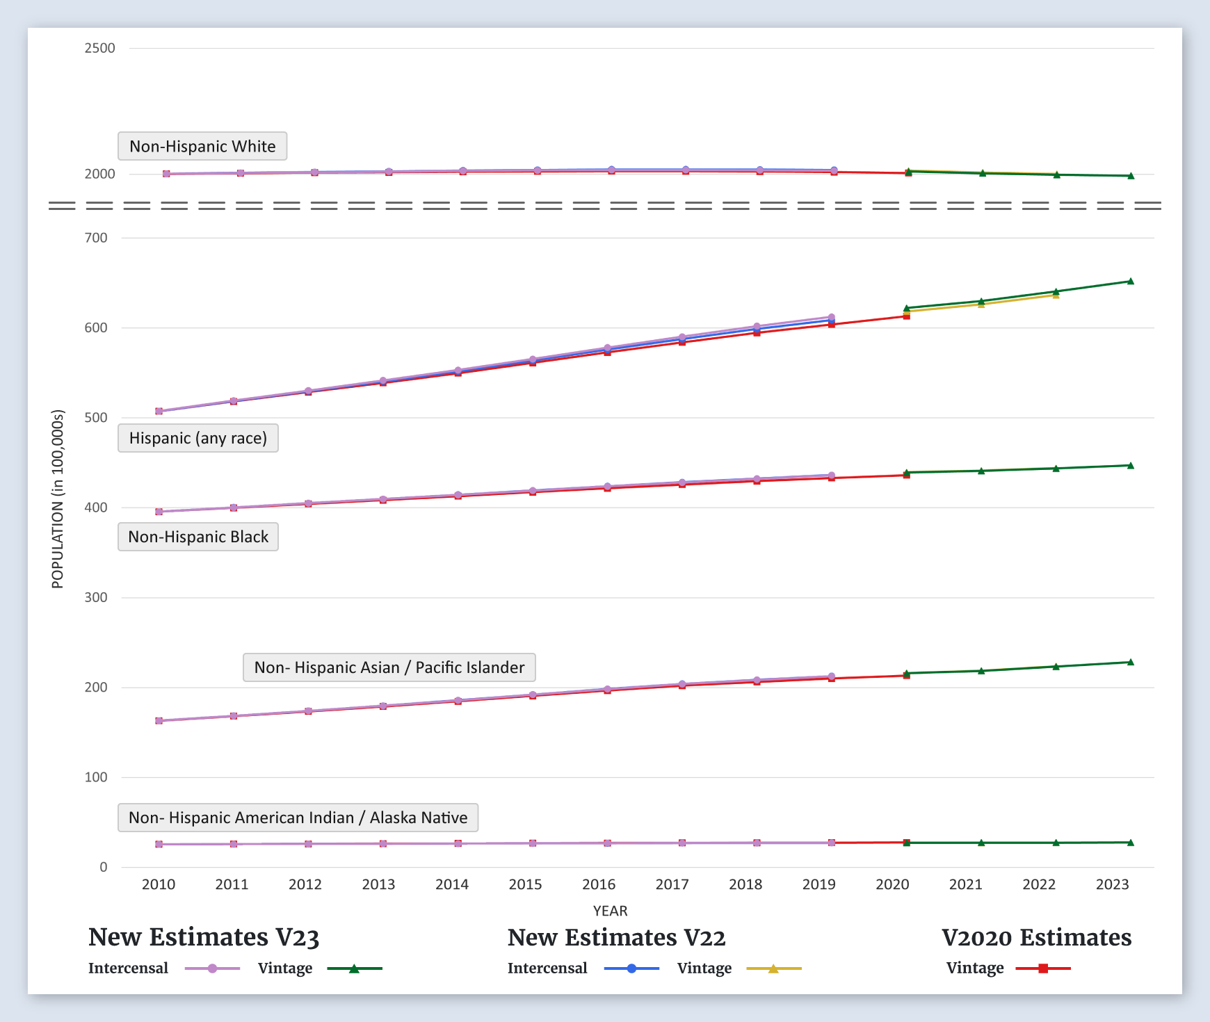Image resolution: width=1210 pixels, height=1022 pixels.
Task: Click the green triangle V23 Vintage legend marker
Action: (x=354, y=968)
